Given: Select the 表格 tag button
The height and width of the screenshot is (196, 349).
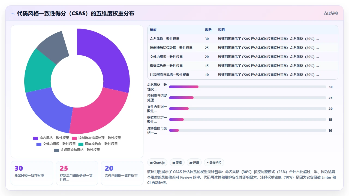Looking at the screenshot, I should pos(177,163).
